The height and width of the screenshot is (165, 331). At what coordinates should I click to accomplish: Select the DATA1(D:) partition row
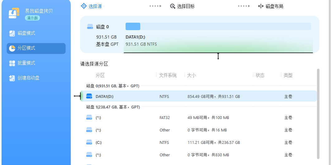coord(198,96)
